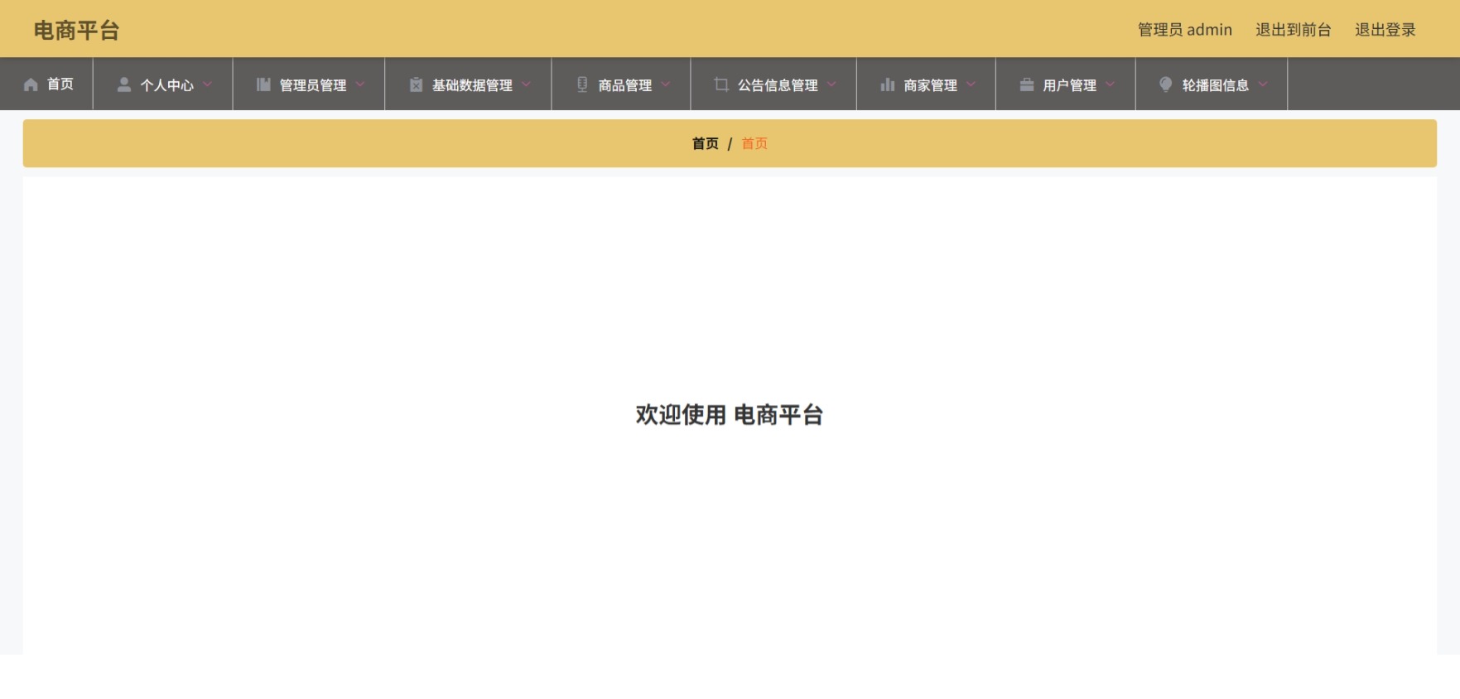Click the crop icon beside 公告信息管理
The height and width of the screenshot is (699, 1460).
tap(721, 84)
